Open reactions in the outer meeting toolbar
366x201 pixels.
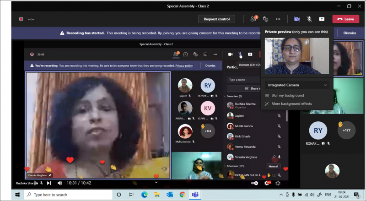coord(265,19)
